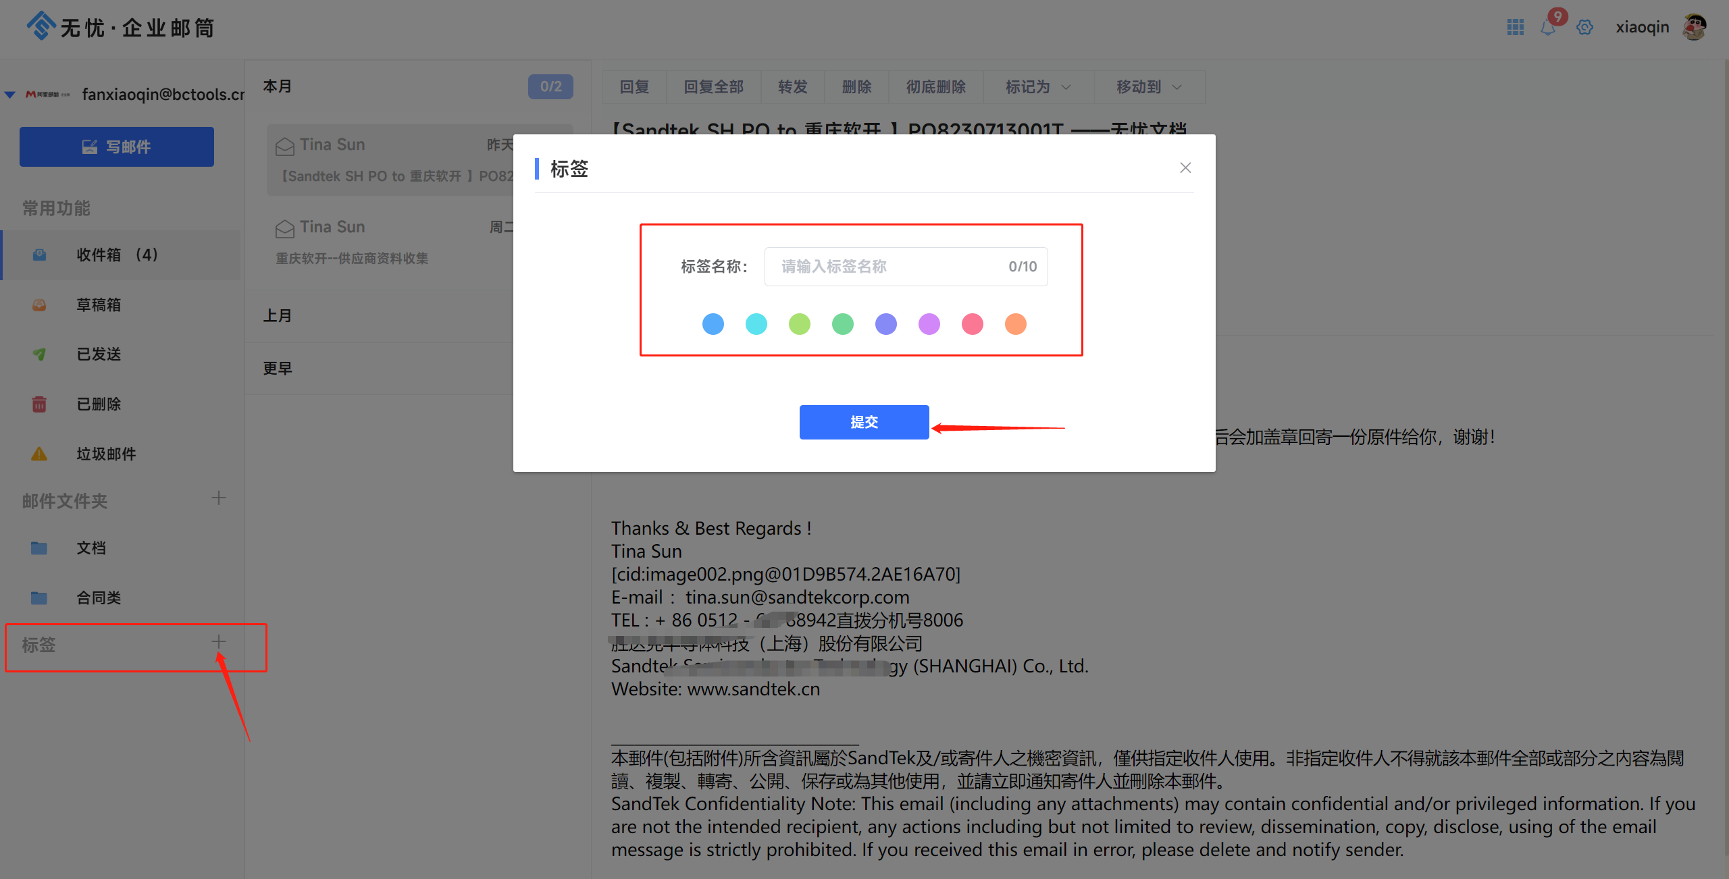Viewport: 1729px width, 879px height.
Task: Click the xiaoqin user avatar
Action: (1695, 27)
